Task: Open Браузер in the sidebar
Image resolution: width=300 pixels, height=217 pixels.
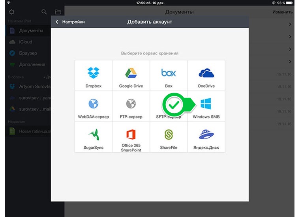Action: 28,53
